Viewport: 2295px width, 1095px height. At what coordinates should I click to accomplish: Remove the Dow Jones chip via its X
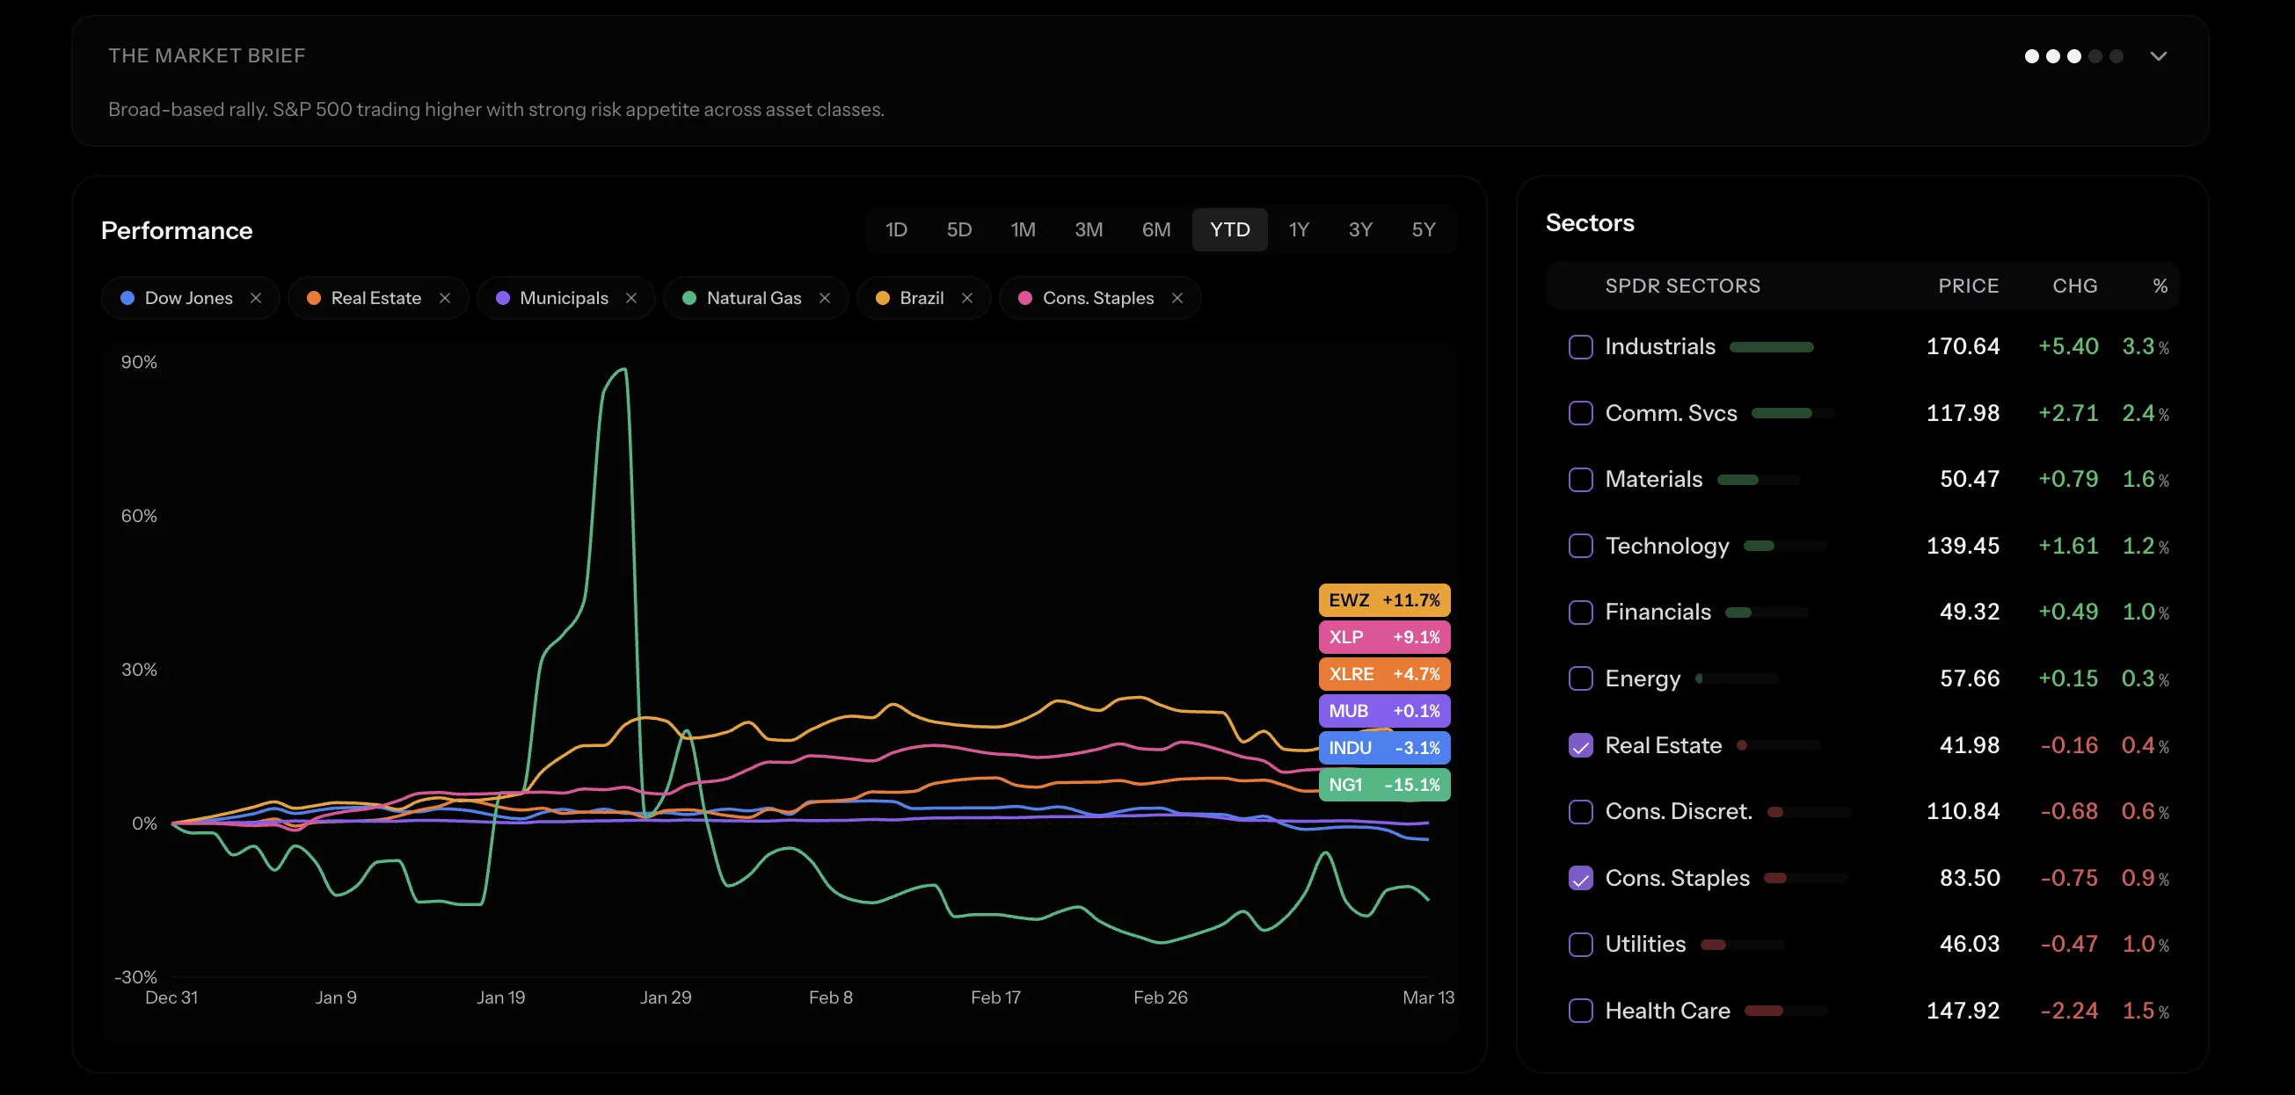point(256,298)
